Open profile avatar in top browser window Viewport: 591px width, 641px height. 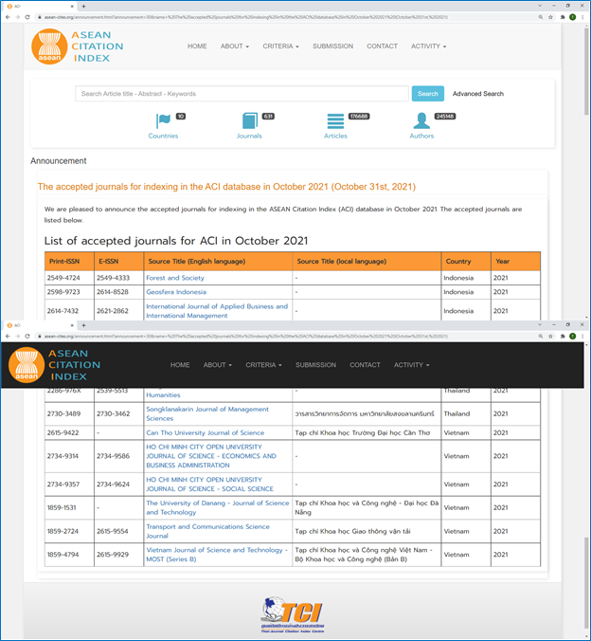(x=573, y=17)
